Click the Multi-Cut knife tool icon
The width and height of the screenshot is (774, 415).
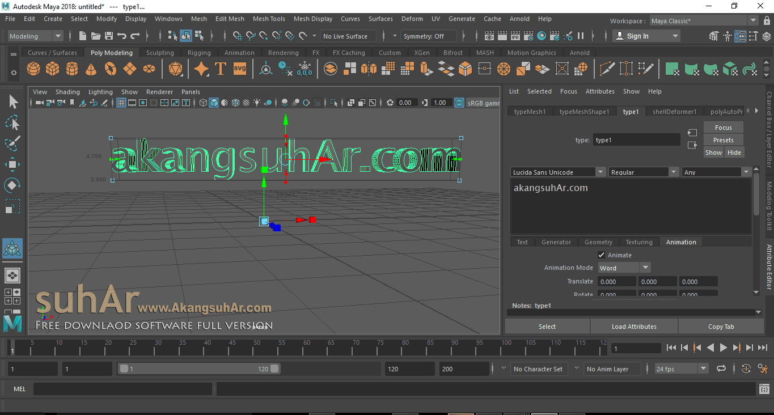[x=607, y=69]
